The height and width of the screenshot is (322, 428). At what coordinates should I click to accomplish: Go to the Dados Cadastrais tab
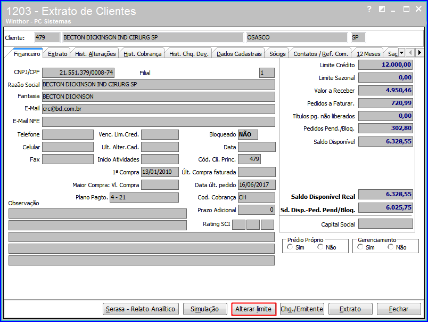click(239, 54)
